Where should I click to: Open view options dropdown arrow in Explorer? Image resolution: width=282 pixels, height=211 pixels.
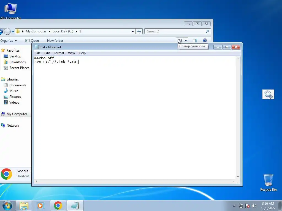[186, 41]
